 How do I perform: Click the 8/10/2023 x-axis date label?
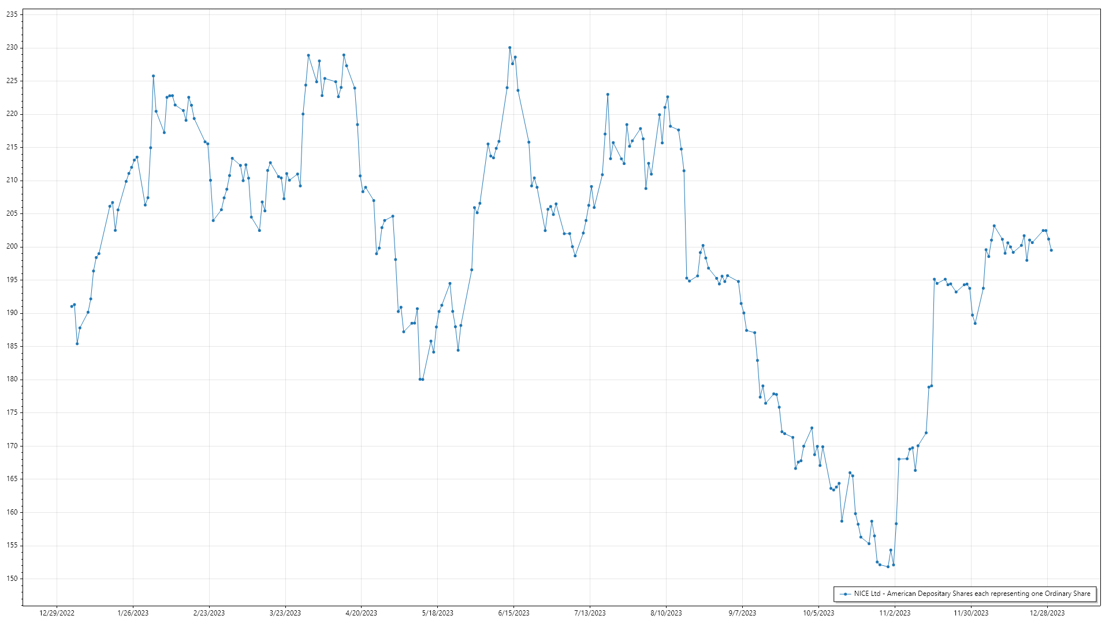coord(666,613)
